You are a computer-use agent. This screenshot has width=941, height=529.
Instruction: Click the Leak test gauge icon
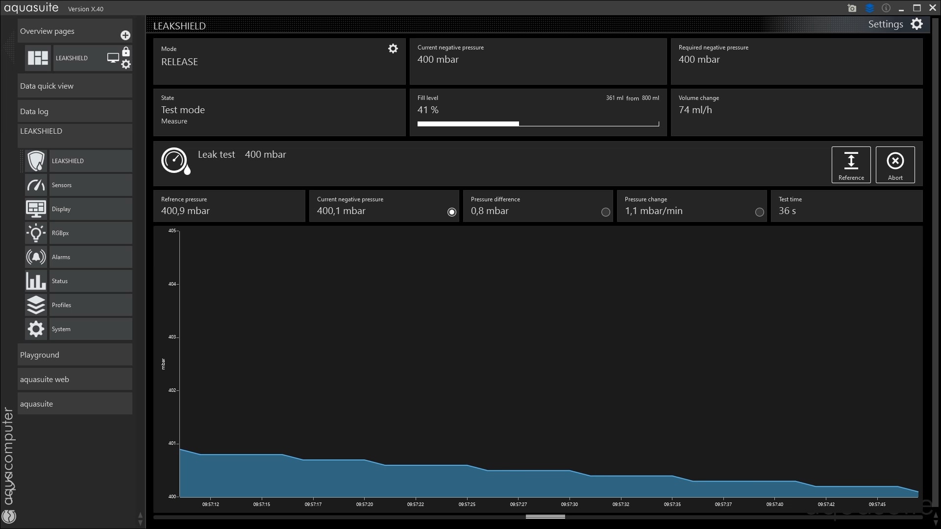click(175, 161)
